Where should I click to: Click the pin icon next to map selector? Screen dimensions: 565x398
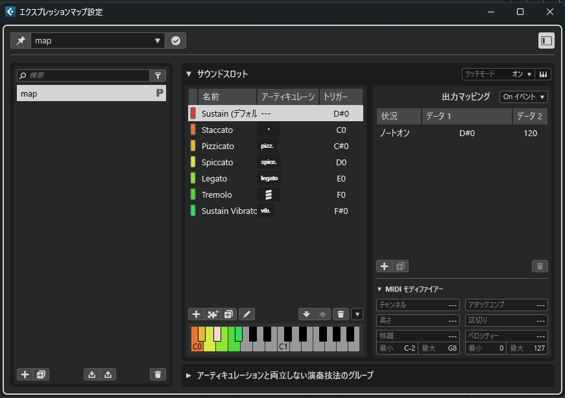coord(20,40)
